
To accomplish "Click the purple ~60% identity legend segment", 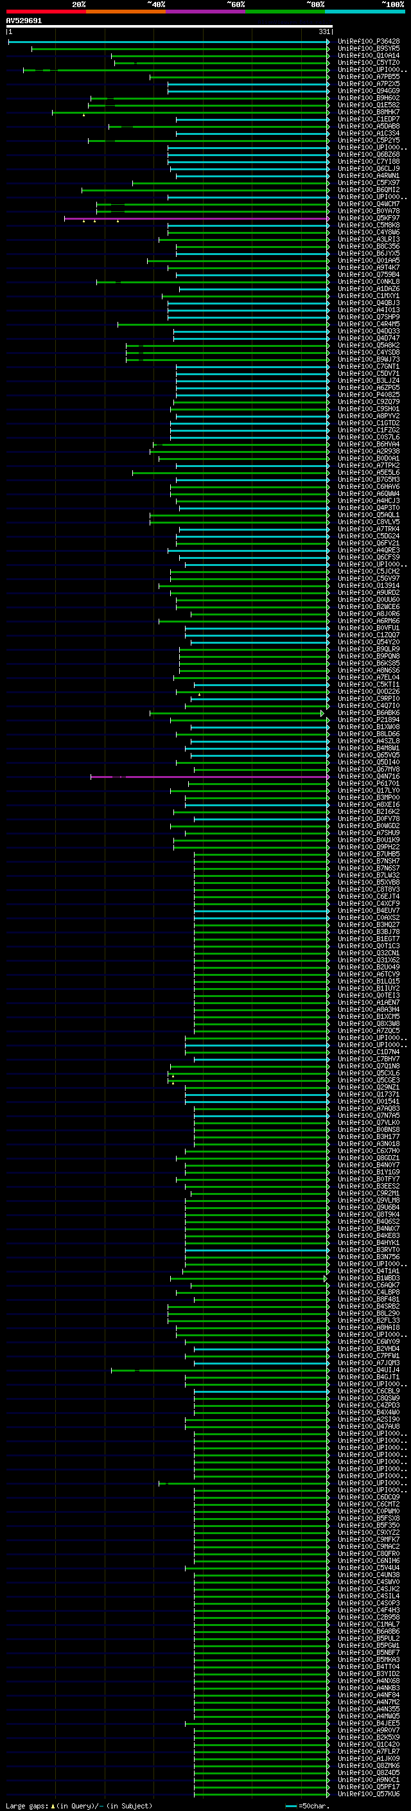I will point(206,12).
